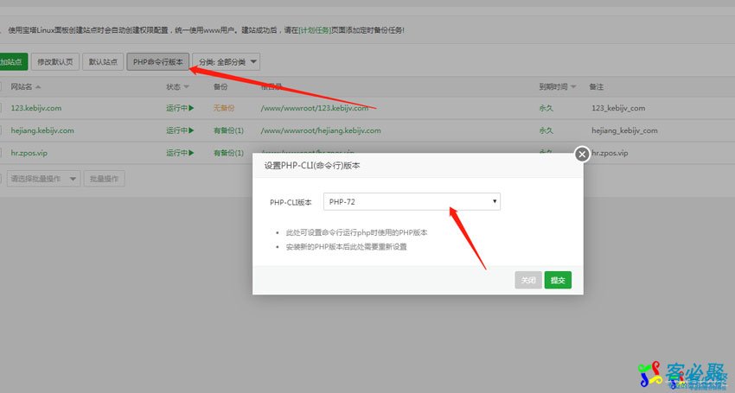Viewport: 735px width, 393px height.
Task: Click the green 添加站点 button
Action: [12, 62]
